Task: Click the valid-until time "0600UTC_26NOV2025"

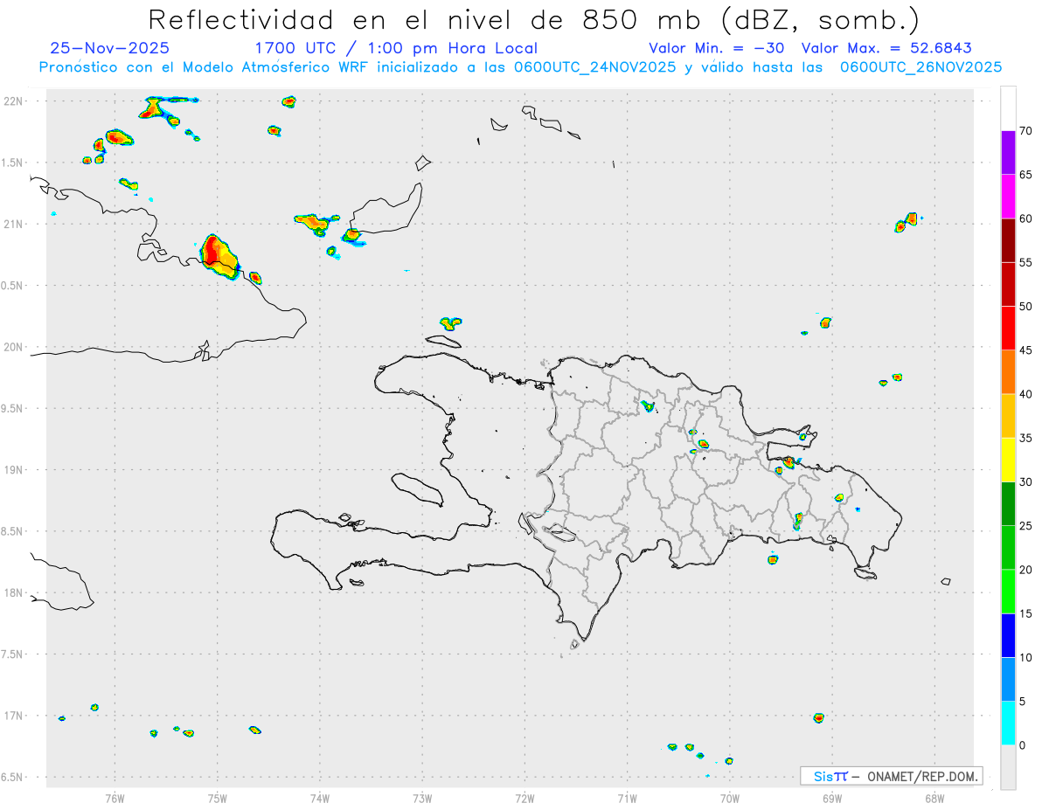Action: (x=920, y=67)
